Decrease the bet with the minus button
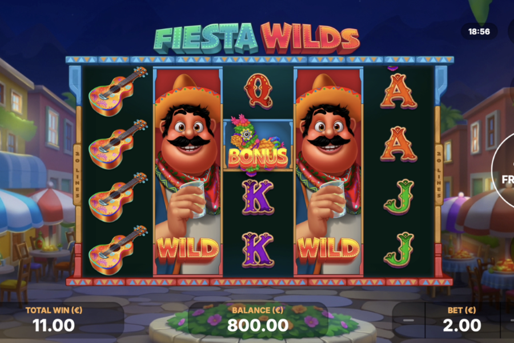This screenshot has width=514, height=343. pos(408,320)
